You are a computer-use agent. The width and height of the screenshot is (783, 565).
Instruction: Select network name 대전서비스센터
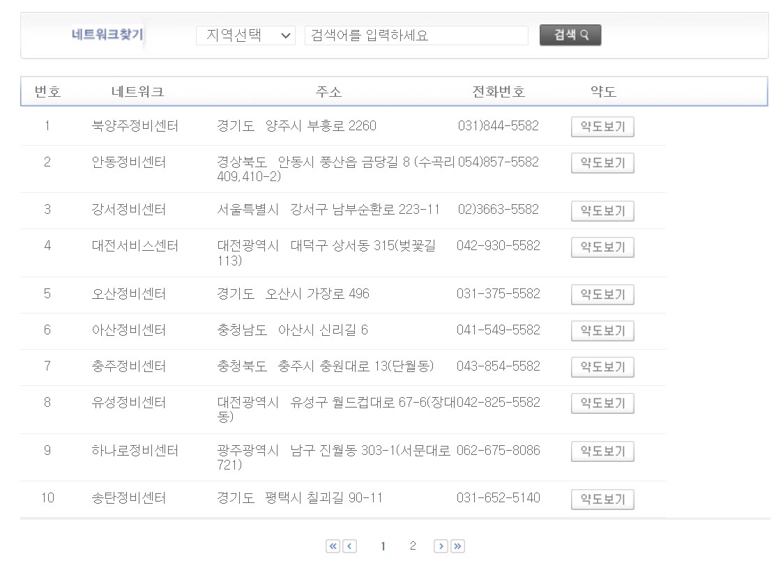click(x=135, y=246)
